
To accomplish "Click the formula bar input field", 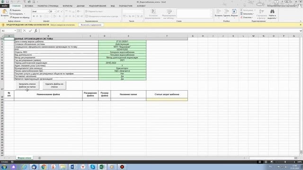I will coord(169,31).
